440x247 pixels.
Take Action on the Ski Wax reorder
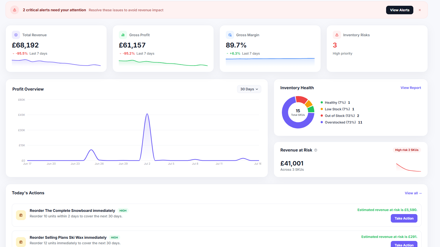(404, 244)
